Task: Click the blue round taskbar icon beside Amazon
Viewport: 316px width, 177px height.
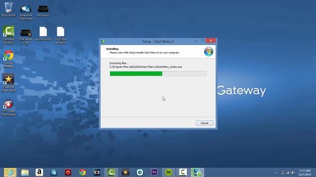Action: 54,173
